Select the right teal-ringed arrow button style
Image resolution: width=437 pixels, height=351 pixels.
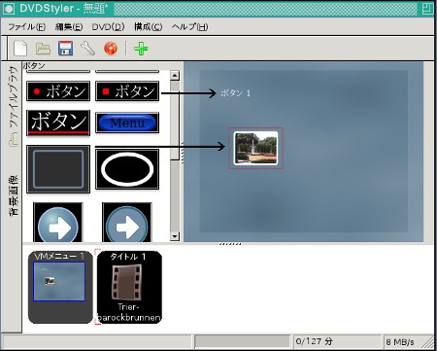pyautogui.click(x=127, y=223)
